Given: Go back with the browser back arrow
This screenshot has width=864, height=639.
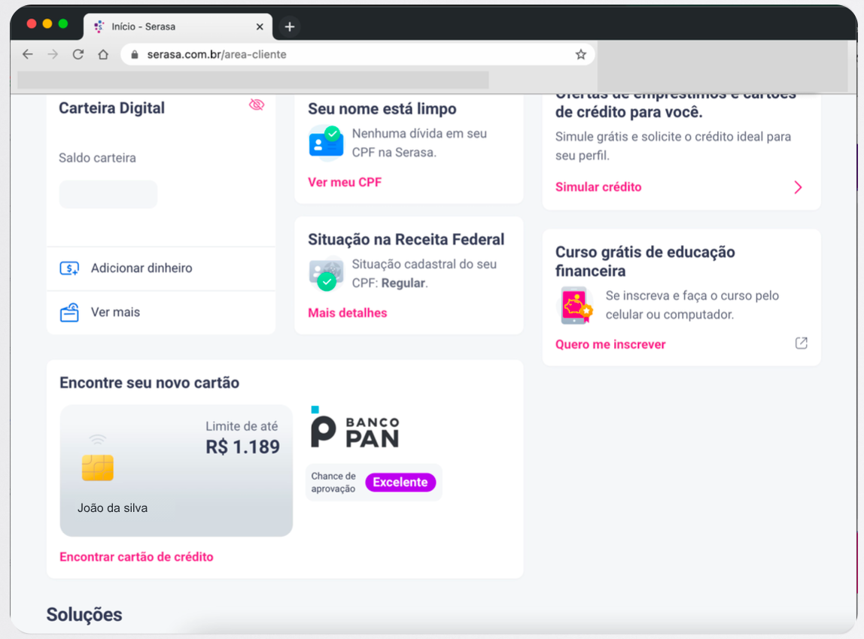Looking at the screenshot, I should [x=28, y=54].
